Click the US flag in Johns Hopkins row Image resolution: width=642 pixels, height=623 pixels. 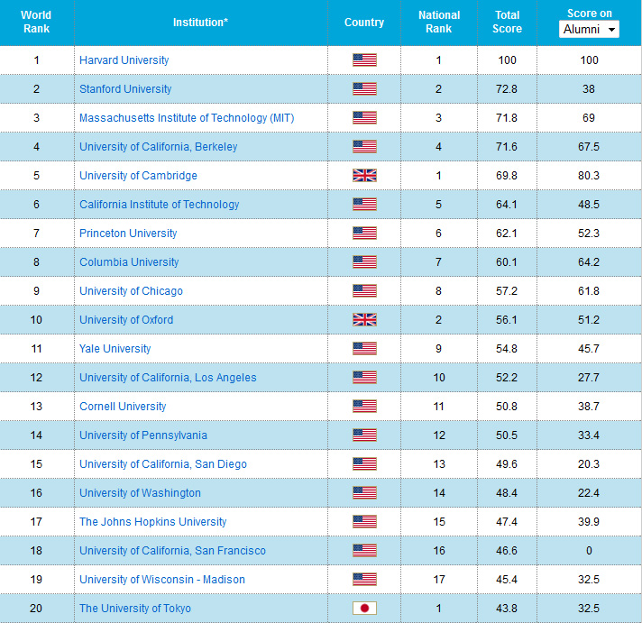[x=364, y=522]
